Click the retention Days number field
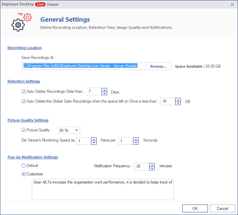238x215 pixels. point(94,91)
